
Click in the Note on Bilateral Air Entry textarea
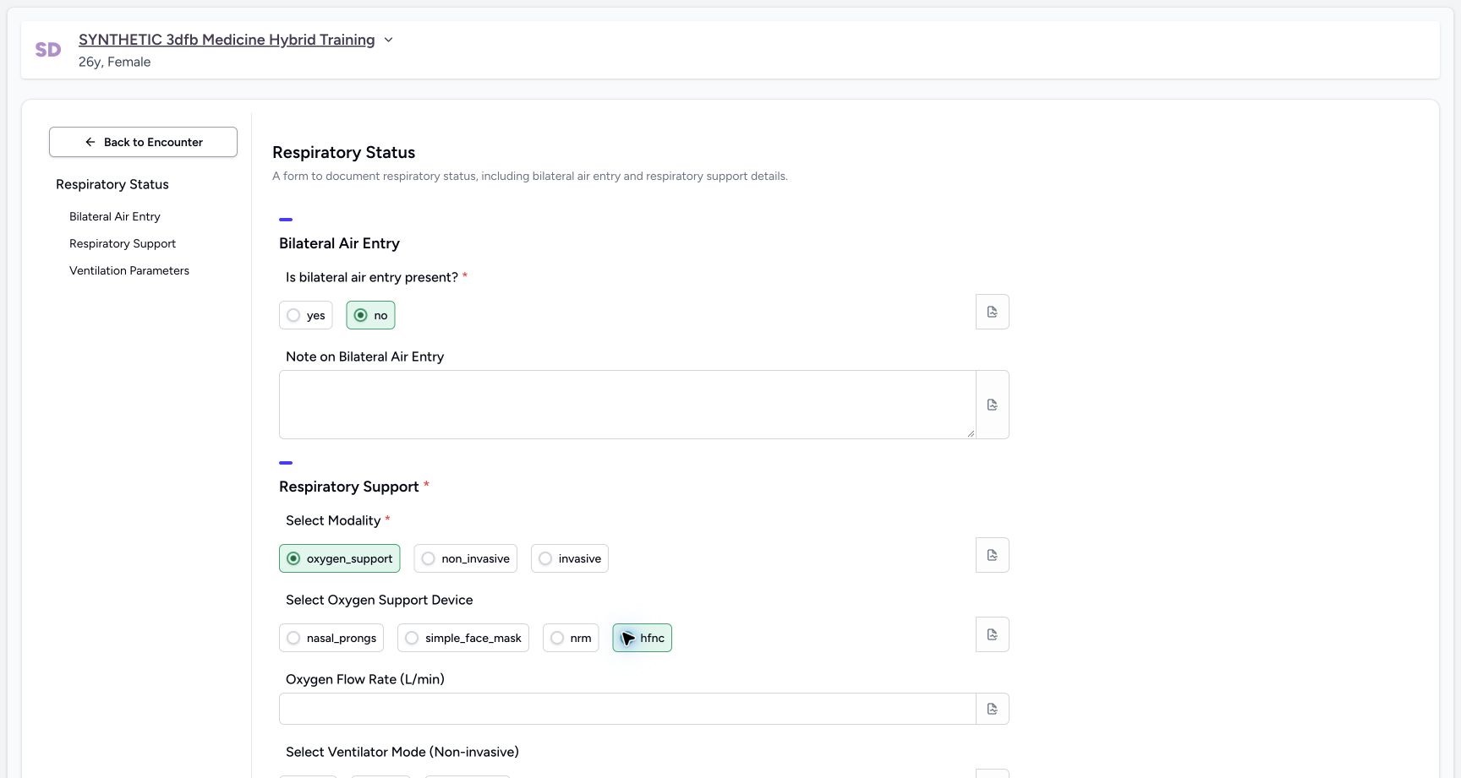point(627,405)
